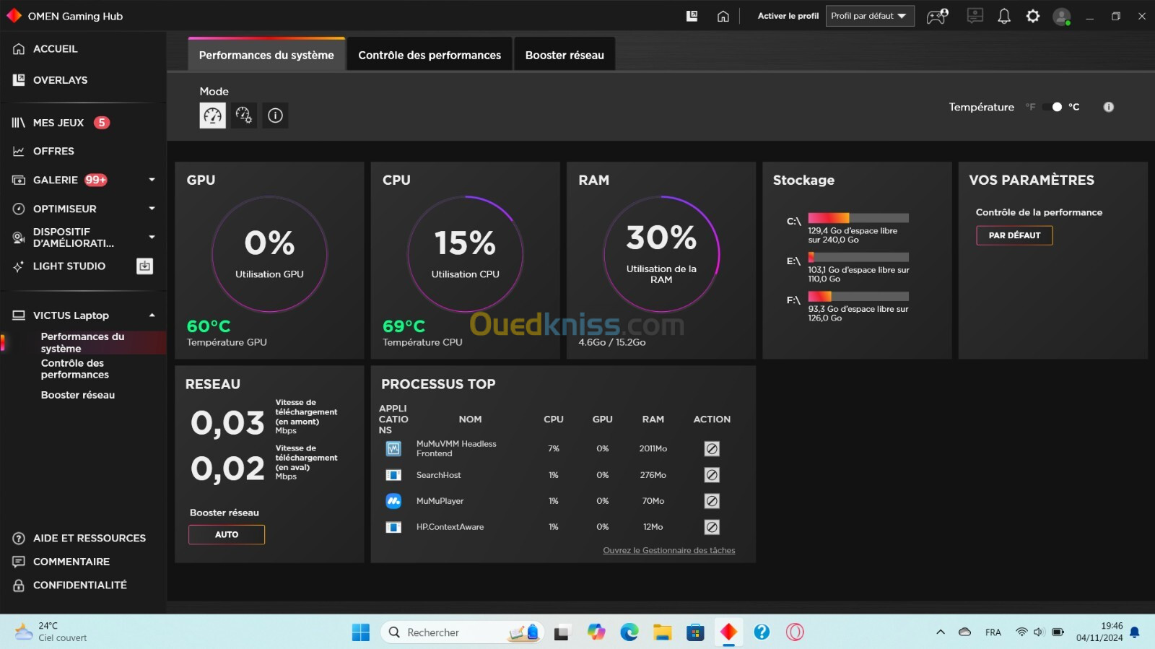
Task: Install Light Studio via download icon
Action: (x=144, y=266)
